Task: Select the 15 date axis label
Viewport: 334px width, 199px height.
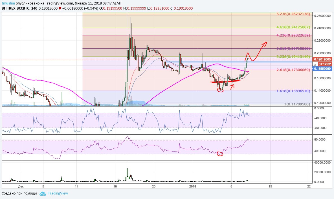Action: (x=270, y=186)
